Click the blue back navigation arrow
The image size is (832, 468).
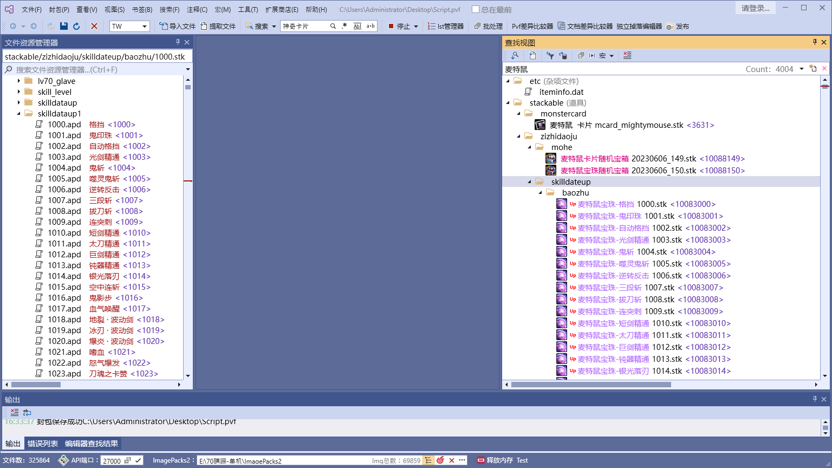tap(13, 26)
